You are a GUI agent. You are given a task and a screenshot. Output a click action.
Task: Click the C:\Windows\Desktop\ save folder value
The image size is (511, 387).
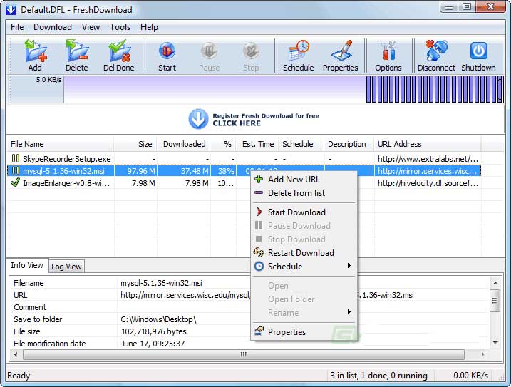[158, 319]
